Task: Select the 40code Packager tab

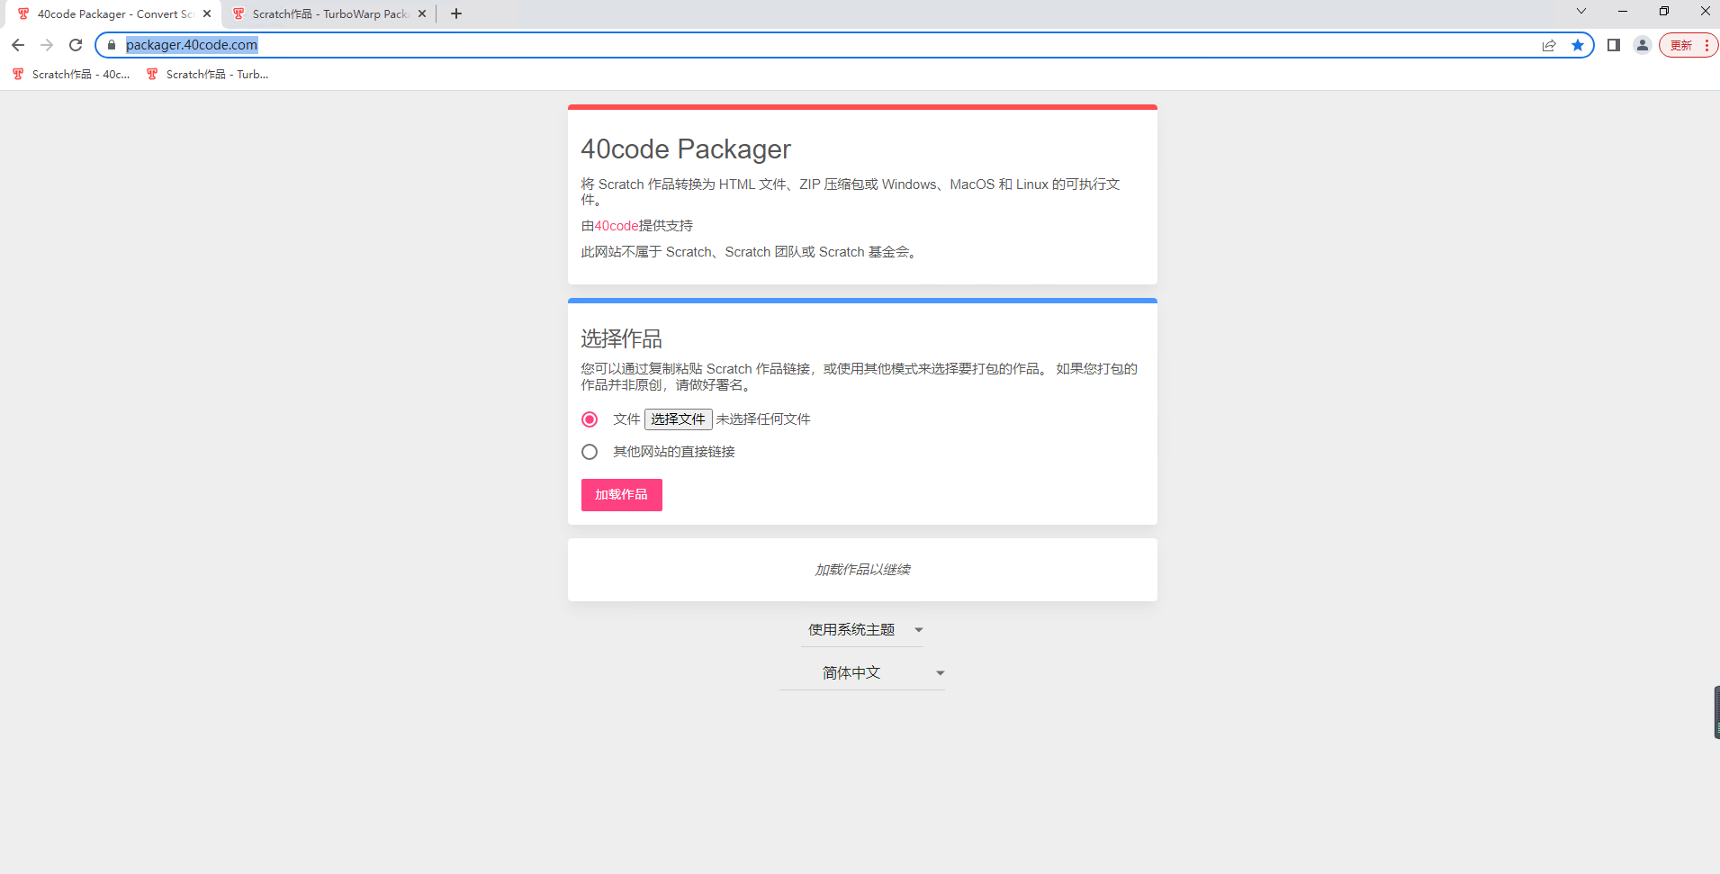Action: coord(114,14)
